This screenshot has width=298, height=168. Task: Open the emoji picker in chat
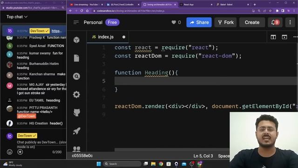point(10,152)
